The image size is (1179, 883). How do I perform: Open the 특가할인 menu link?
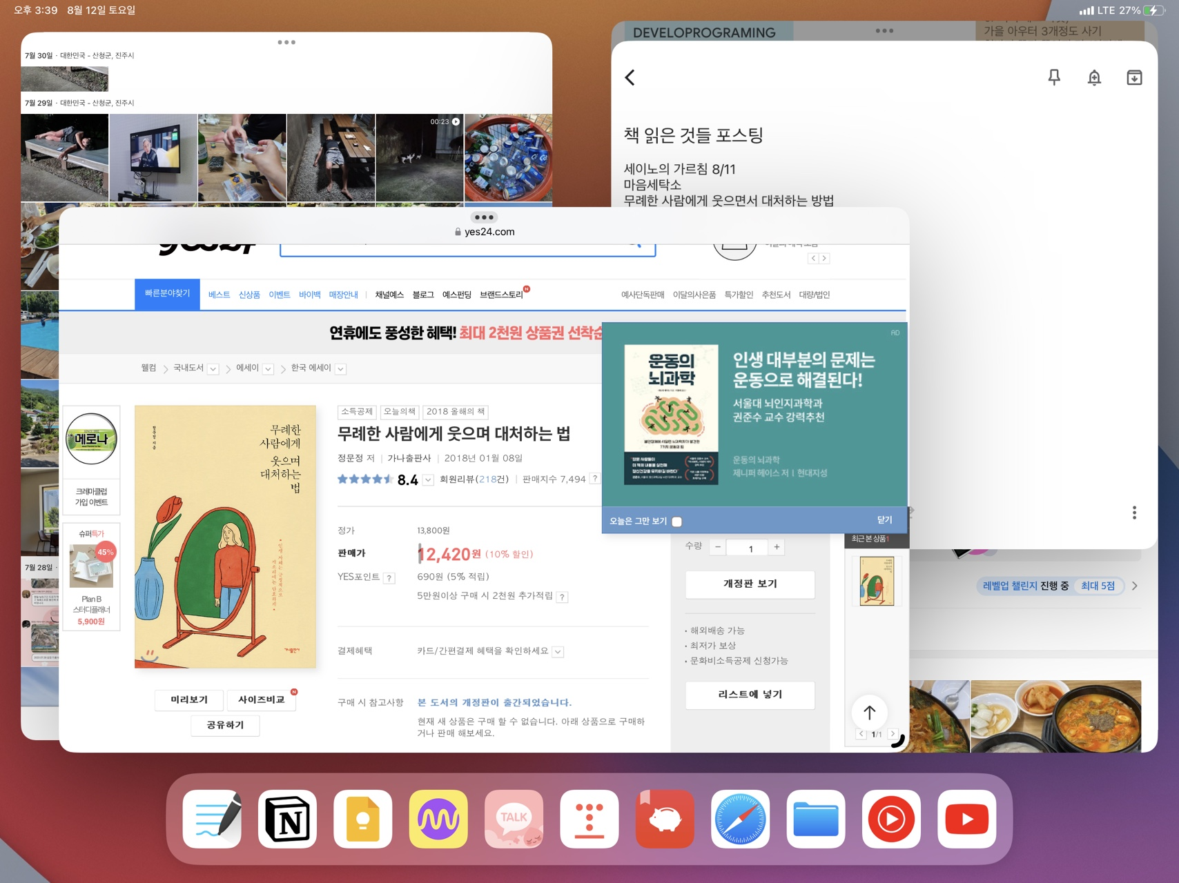(739, 295)
